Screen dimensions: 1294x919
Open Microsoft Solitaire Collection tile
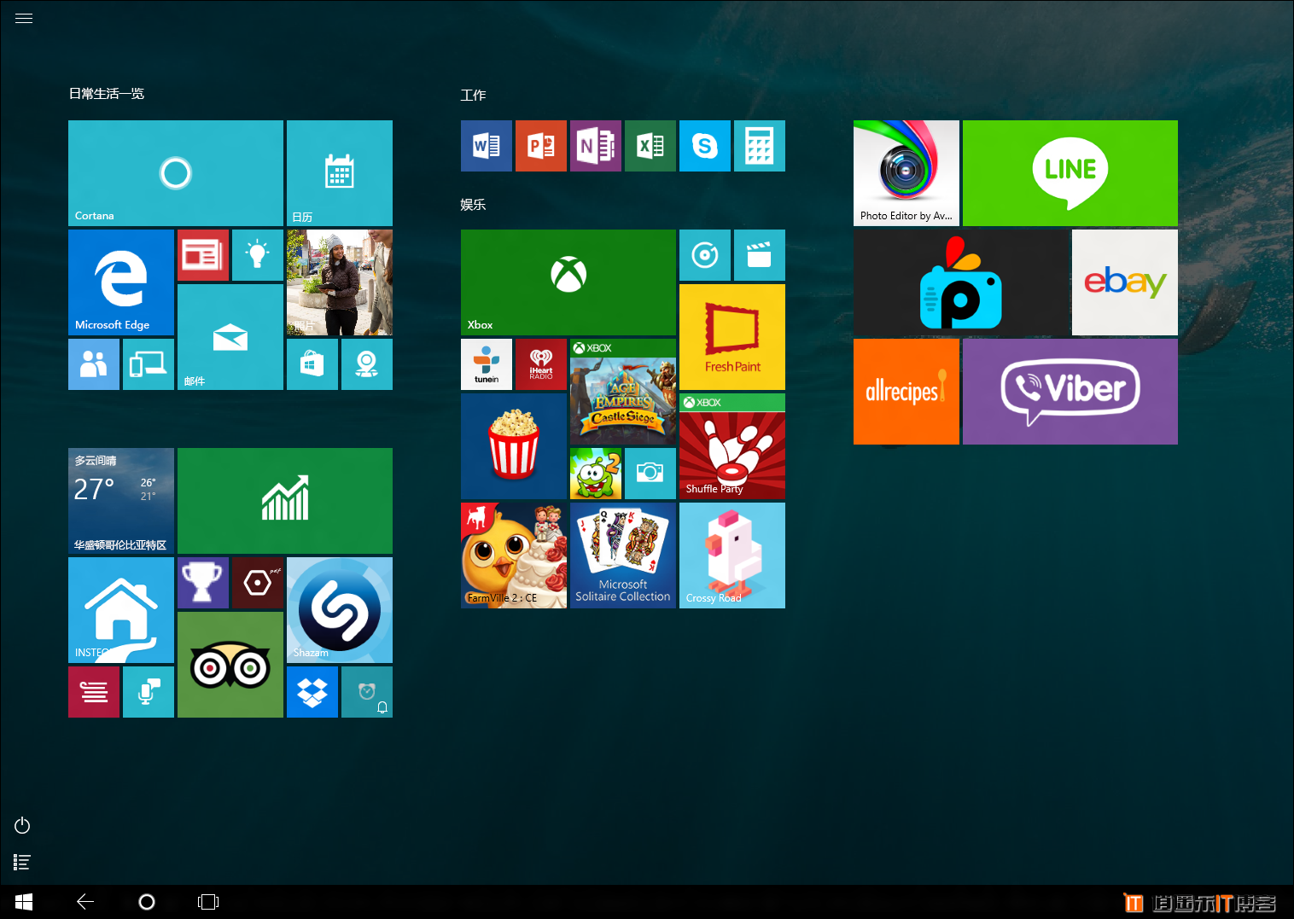(x=623, y=555)
